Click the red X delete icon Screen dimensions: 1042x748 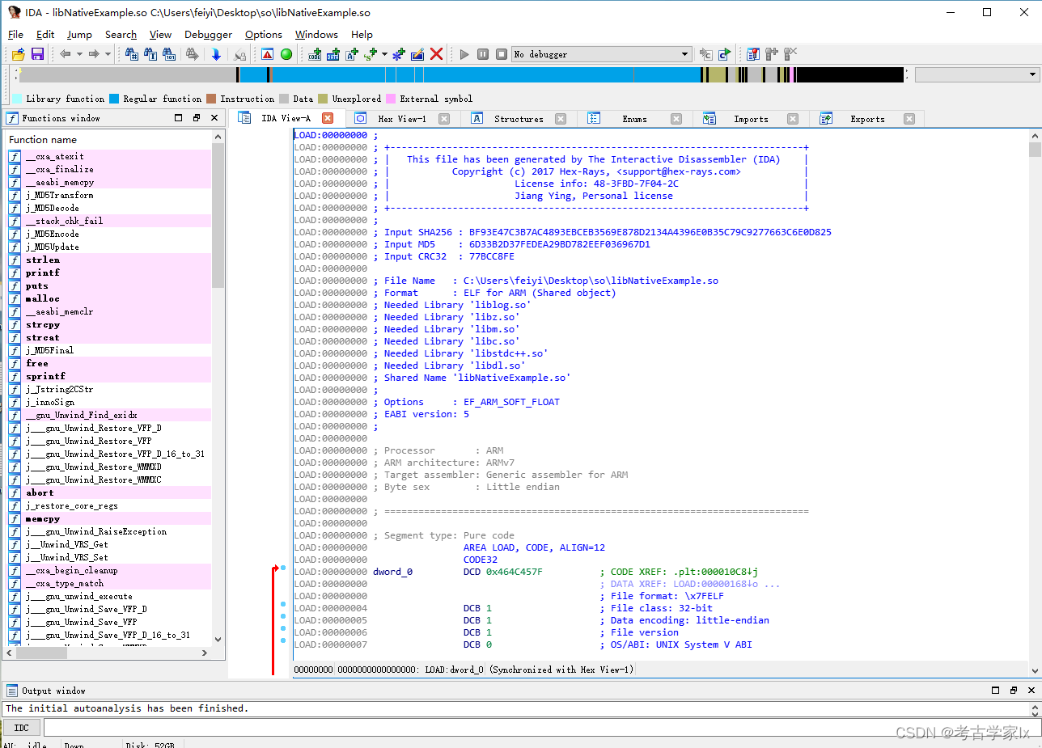coord(436,54)
